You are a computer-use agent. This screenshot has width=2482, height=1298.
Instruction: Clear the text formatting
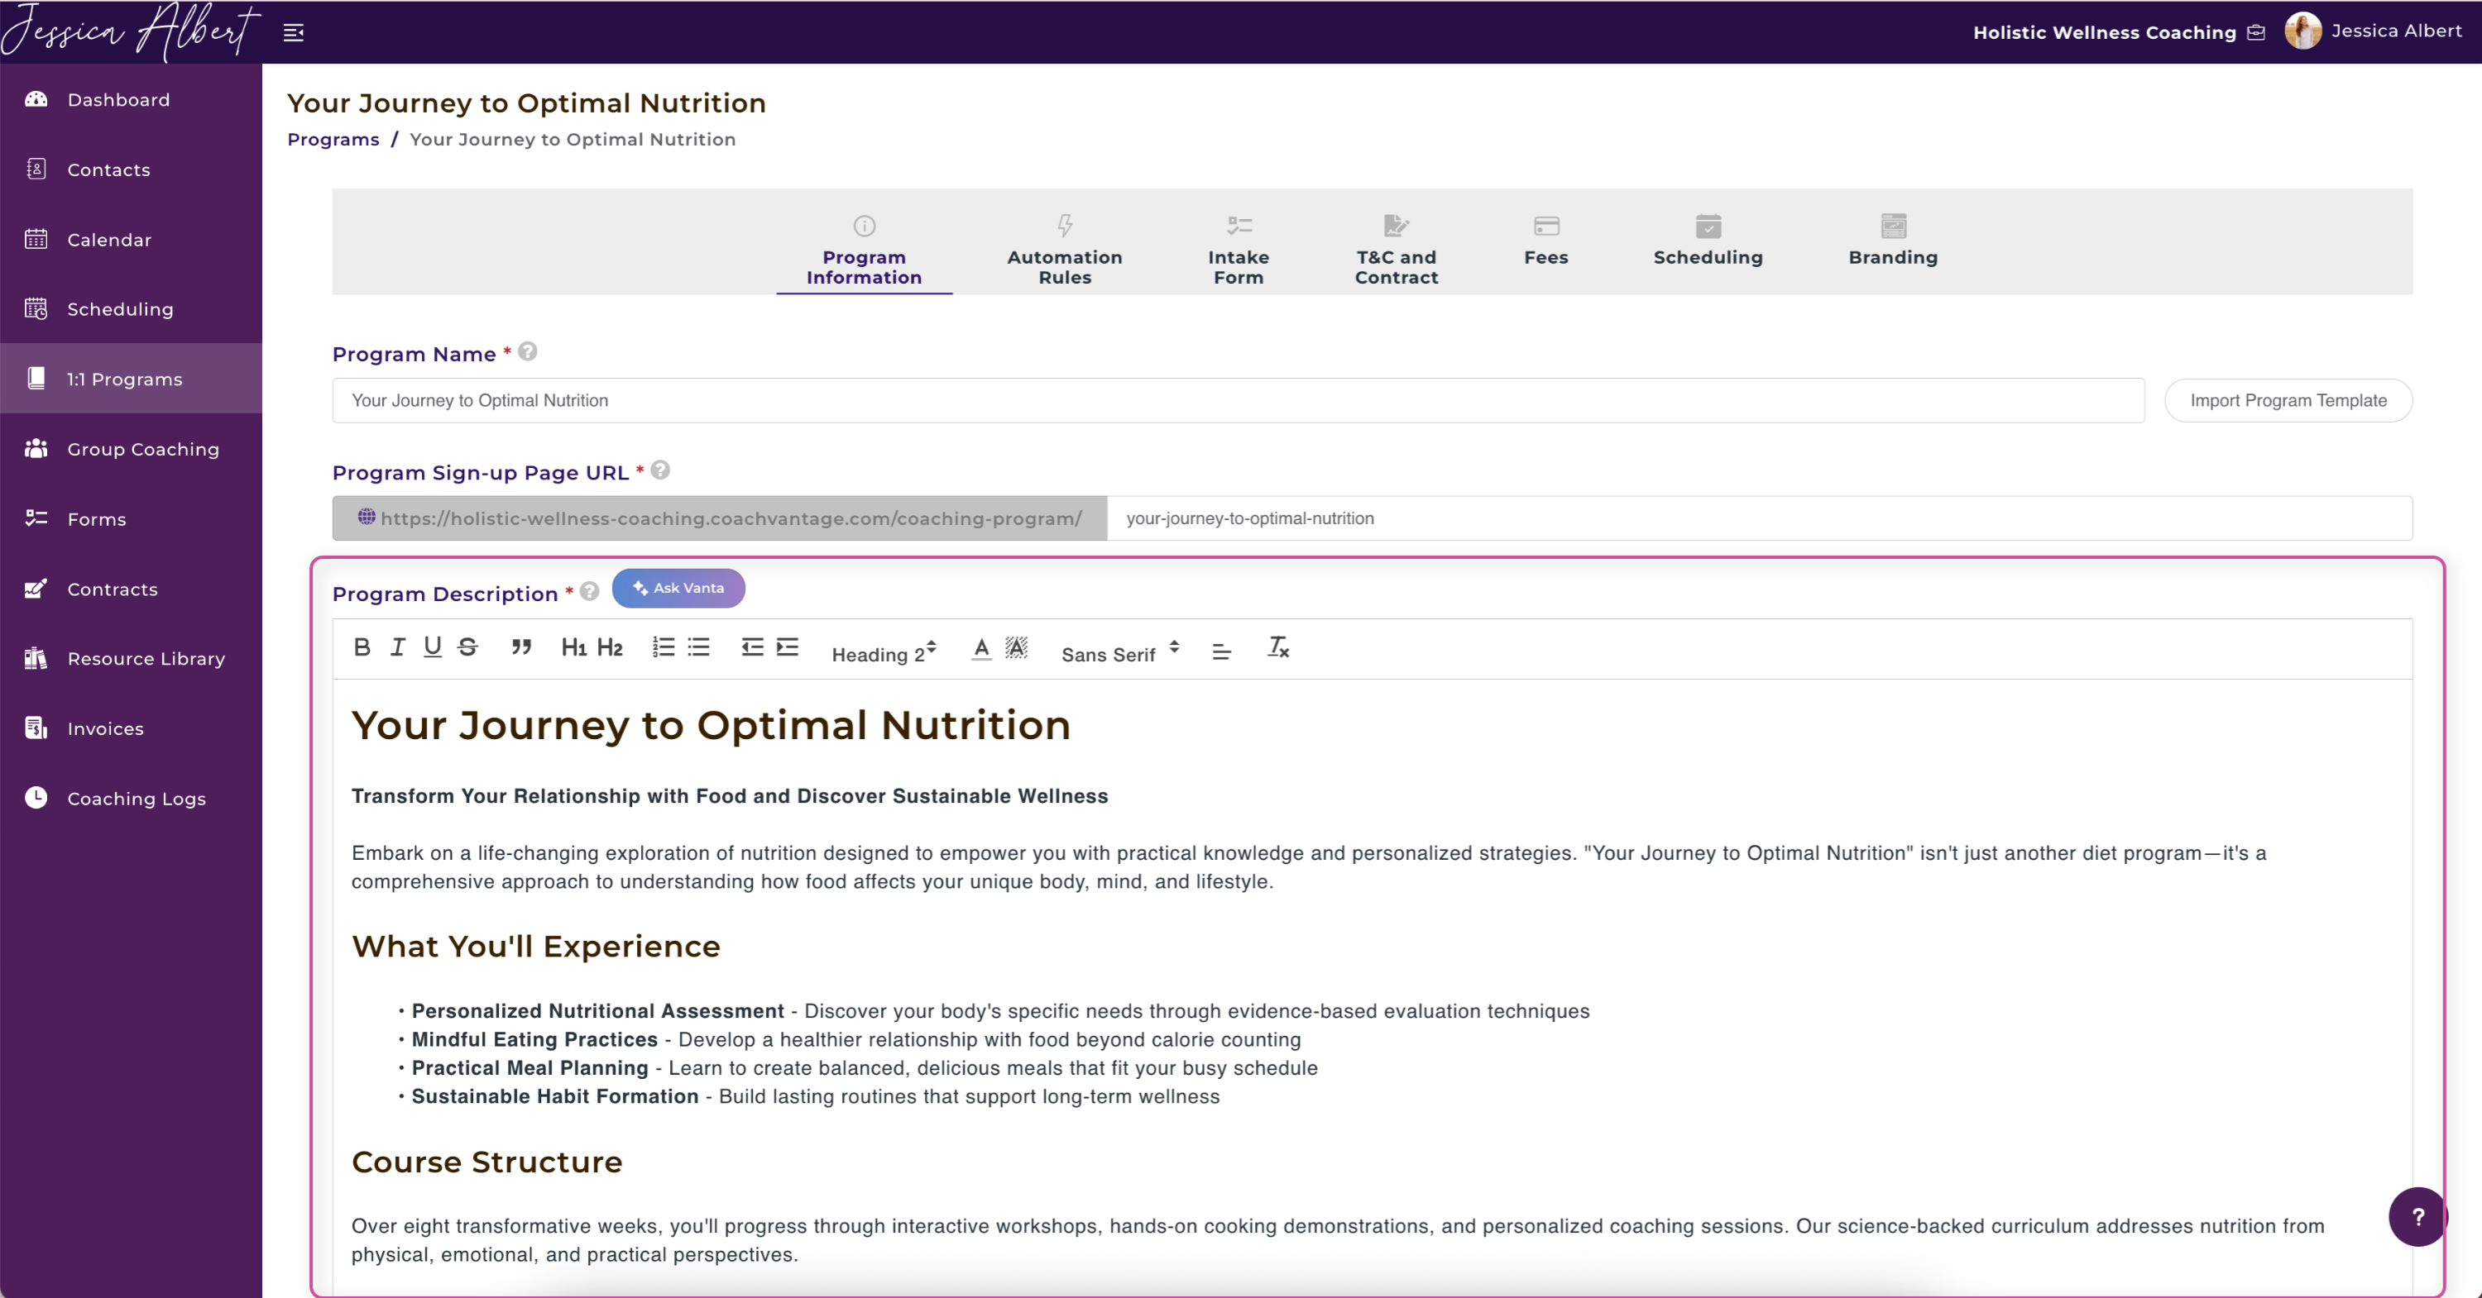pyautogui.click(x=1277, y=648)
